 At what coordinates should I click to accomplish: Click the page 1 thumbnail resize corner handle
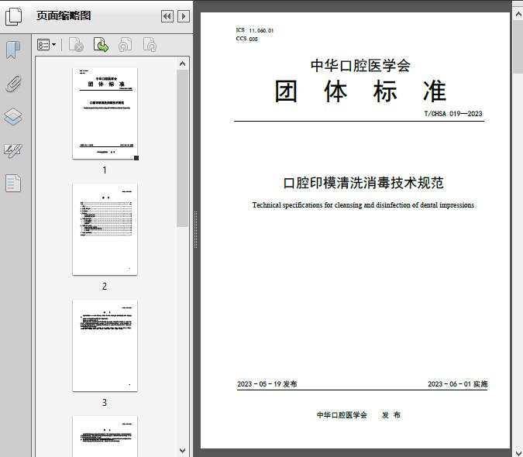(x=136, y=158)
